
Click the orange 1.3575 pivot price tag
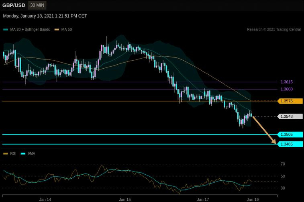(x=290, y=101)
